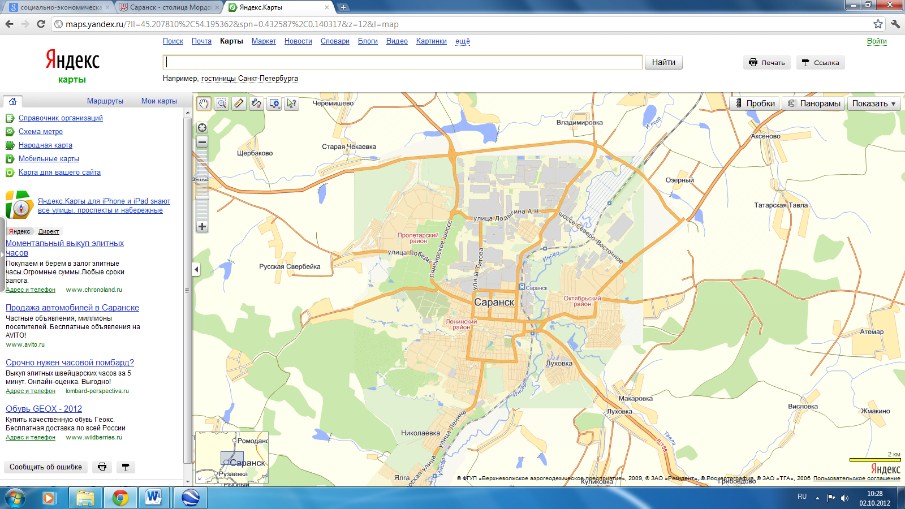Open Поиск in top navigation
This screenshot has height=509, width=905.
(x=173, y=41)
